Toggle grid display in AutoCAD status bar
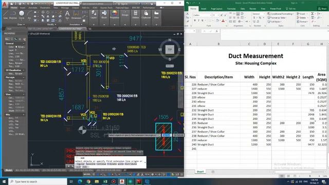Image resolution: width=329 pixels, height=185 pixels. 94,174
